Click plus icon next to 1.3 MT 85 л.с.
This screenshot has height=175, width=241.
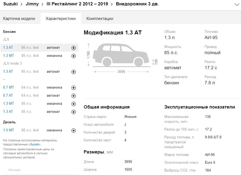point(73,103)
